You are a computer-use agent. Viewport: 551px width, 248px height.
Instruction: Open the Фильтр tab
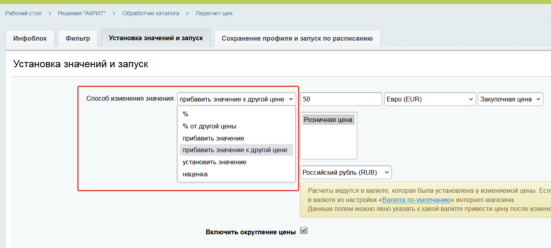point(78,39)
